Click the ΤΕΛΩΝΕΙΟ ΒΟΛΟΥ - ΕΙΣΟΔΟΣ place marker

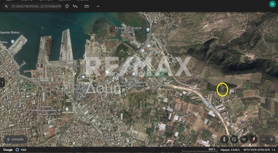(148, 30)
